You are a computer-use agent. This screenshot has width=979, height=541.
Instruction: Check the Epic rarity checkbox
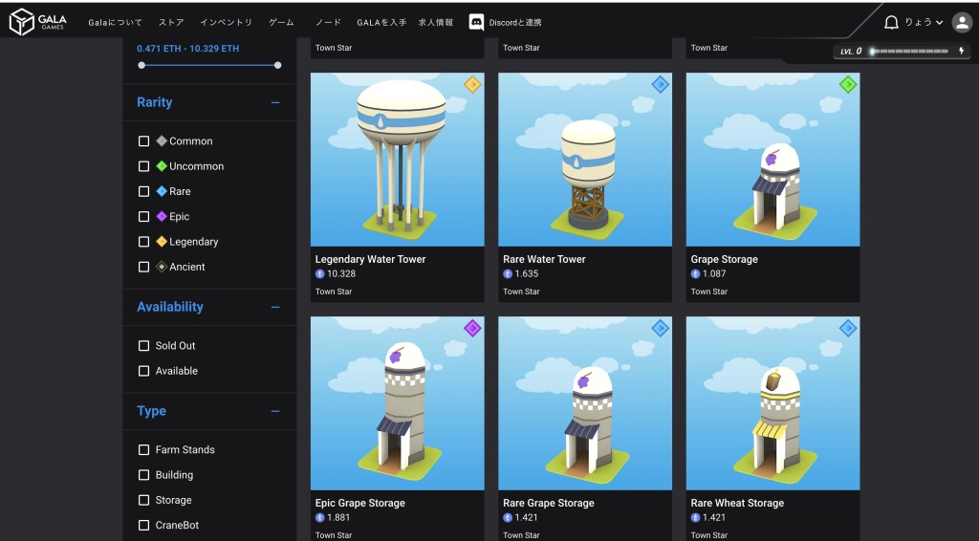point(143,217)
